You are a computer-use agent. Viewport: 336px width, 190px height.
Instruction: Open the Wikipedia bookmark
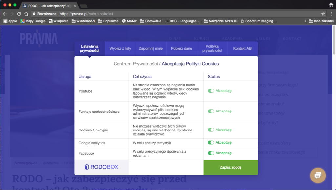[58, 21]
